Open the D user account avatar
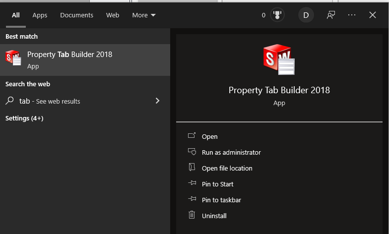Screen dimensions: 389x234 [x=306, y=15]
